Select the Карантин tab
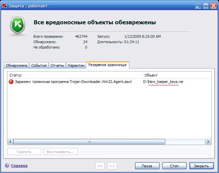219x173 pixels. point(76,65)
